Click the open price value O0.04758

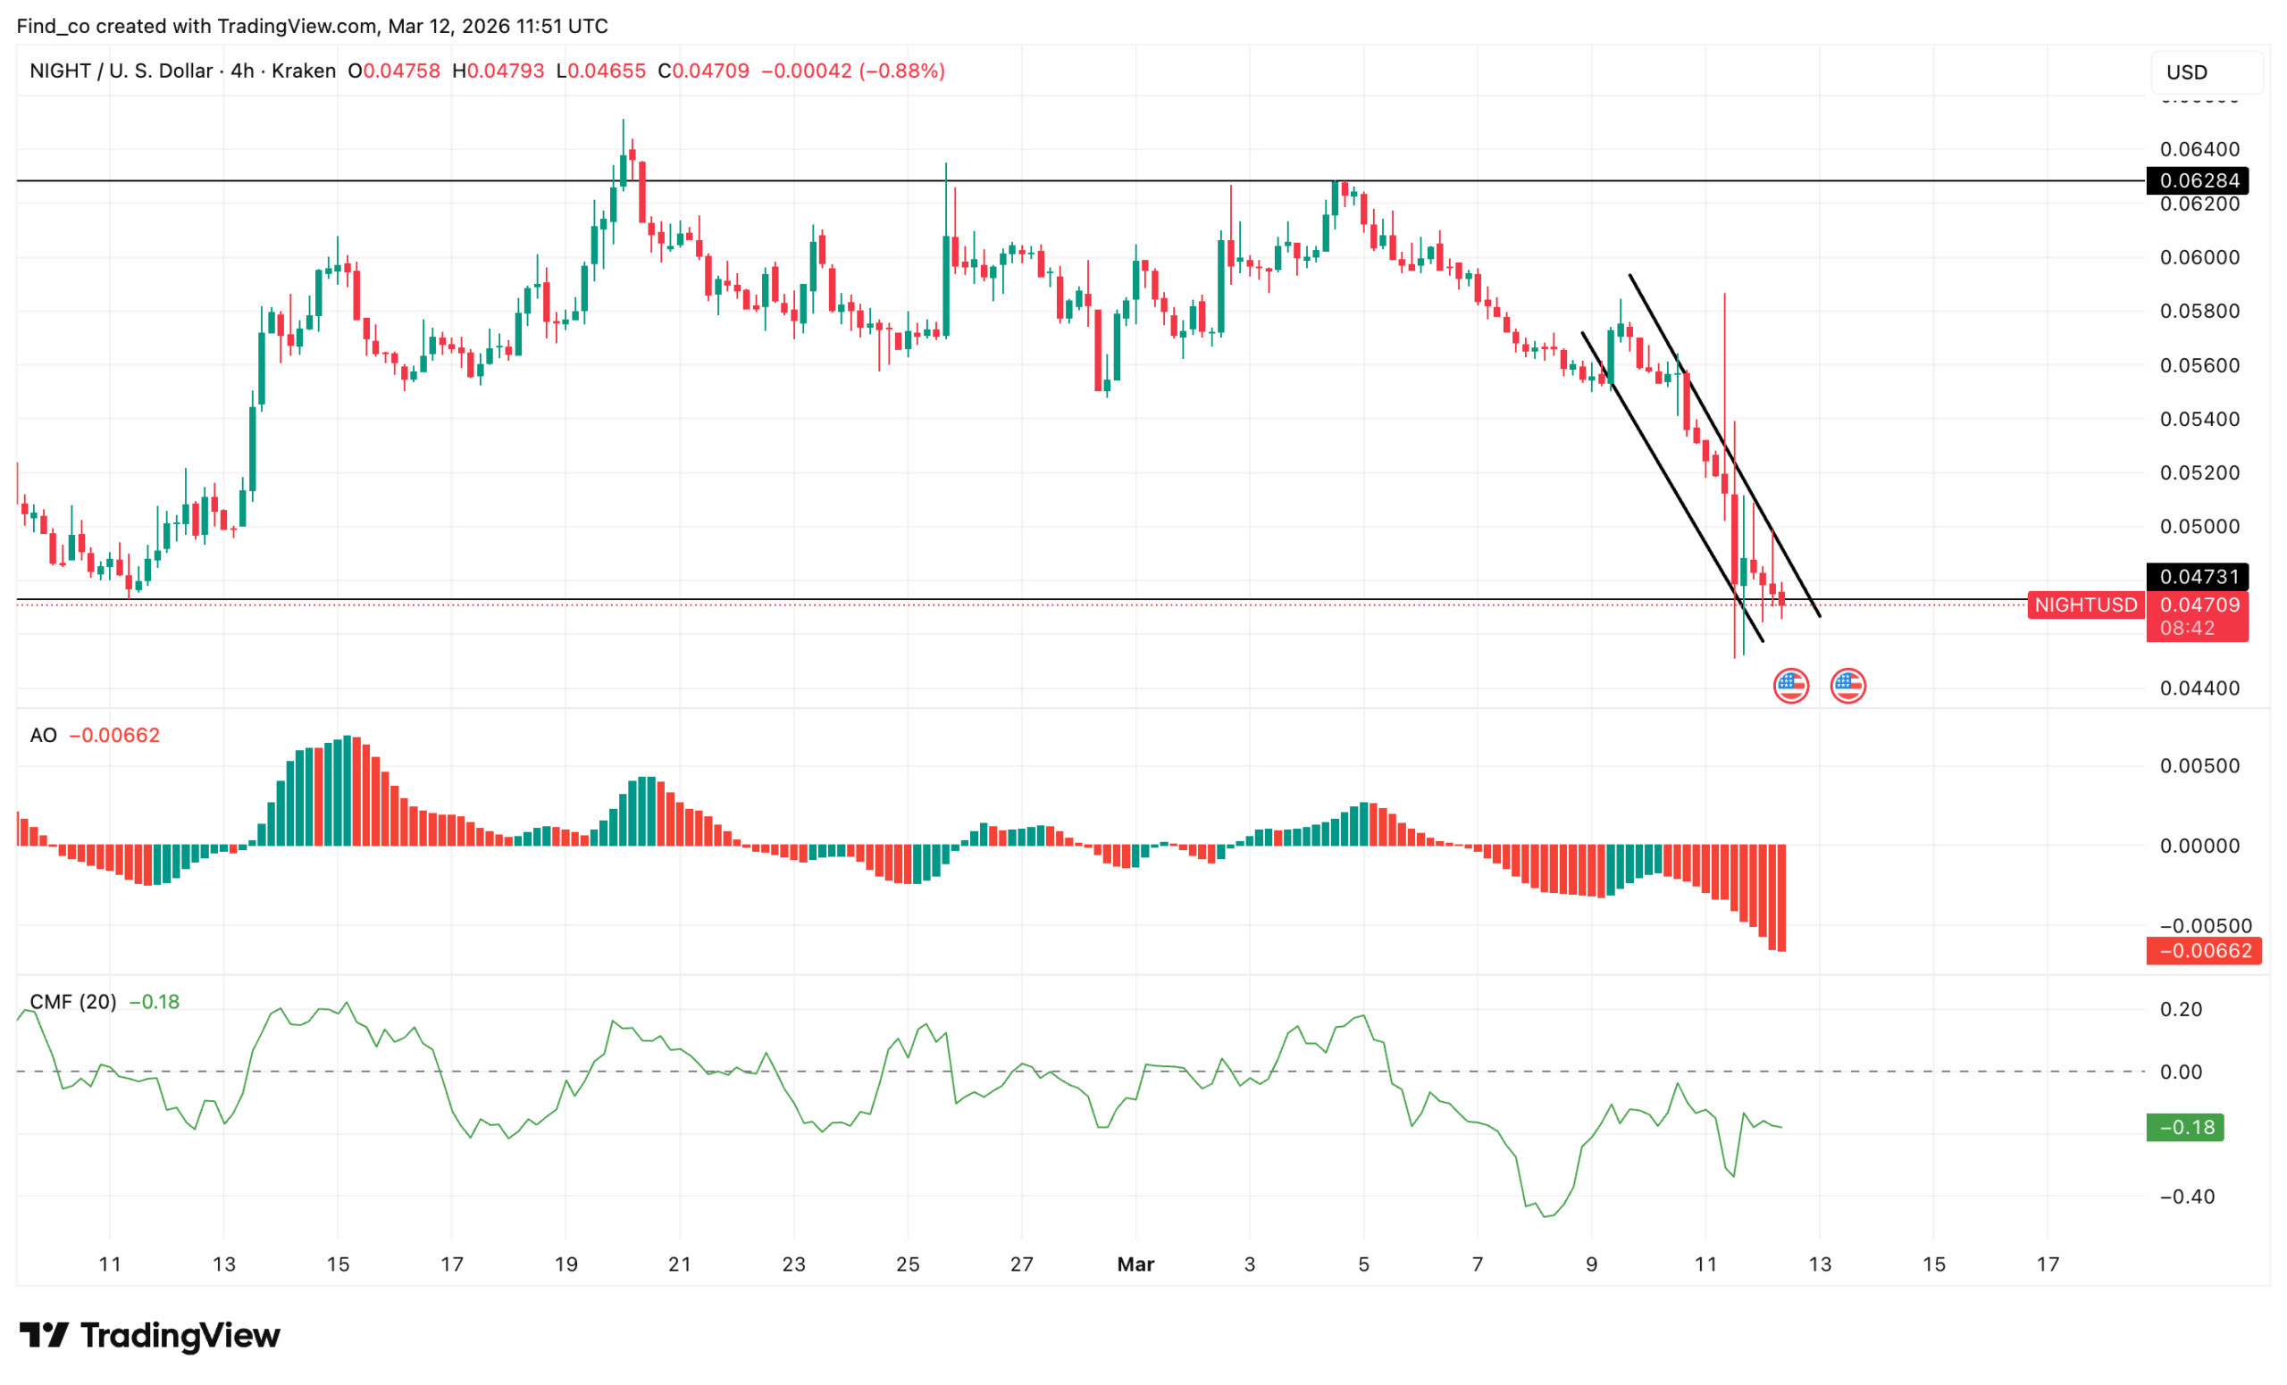394,71
